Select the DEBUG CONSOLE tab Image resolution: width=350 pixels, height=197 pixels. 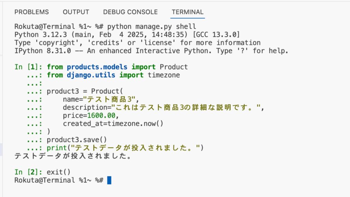130,12
